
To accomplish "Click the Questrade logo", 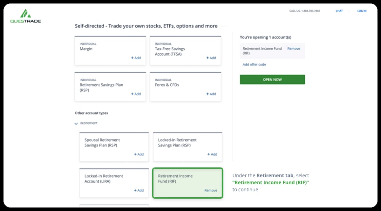I will (x=26, y=16).
